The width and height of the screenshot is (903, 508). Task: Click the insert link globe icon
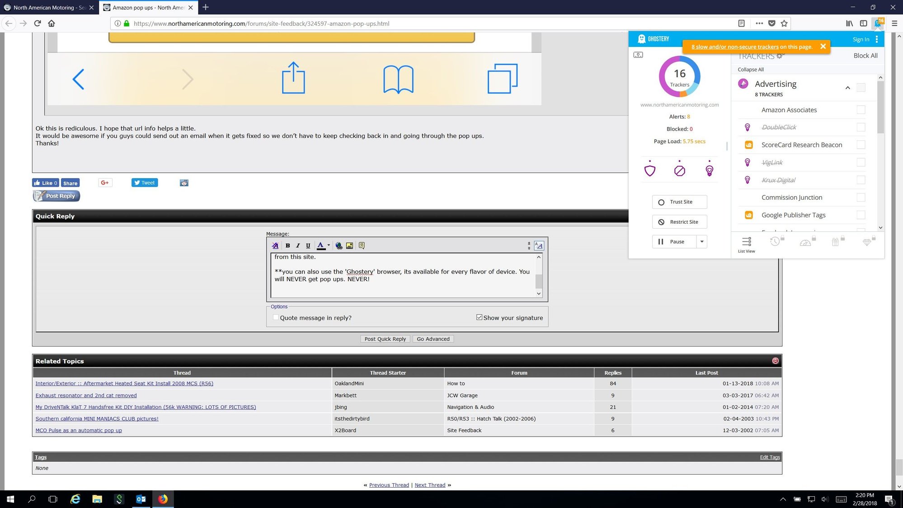click(x=339, y=245)
